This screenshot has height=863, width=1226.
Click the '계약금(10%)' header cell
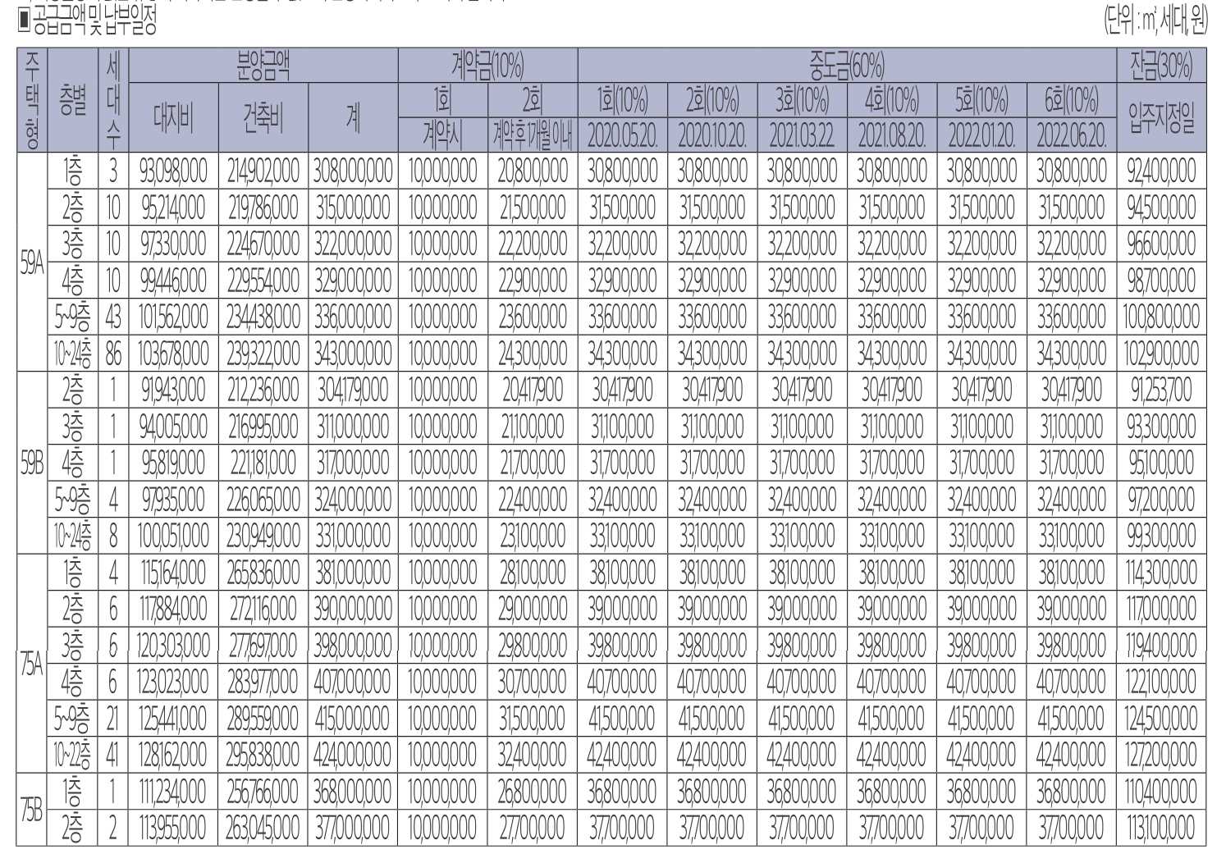click(x=487, y=66)
